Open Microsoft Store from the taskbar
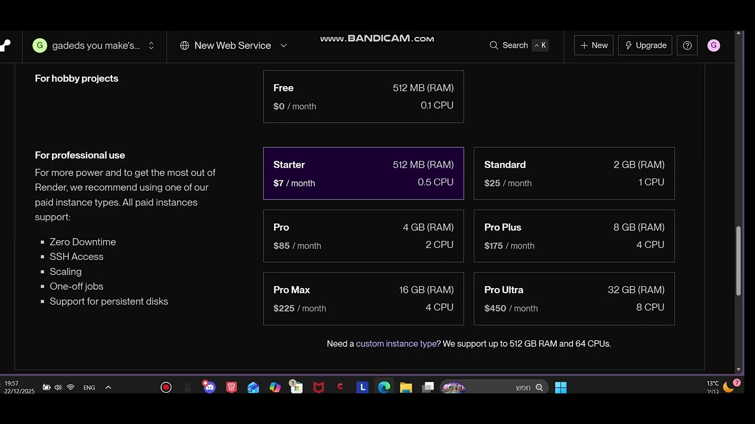The image size is (755, 424). [x=296, y=387]
